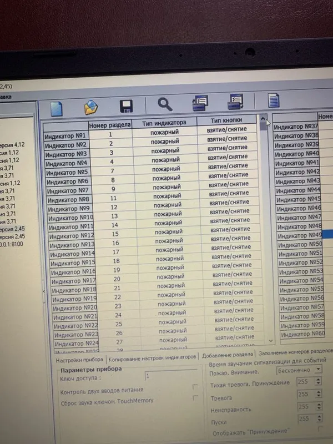Click the floppy disk save icon
Viewport: 333px width, 444px height.
[x=127, y=106]
